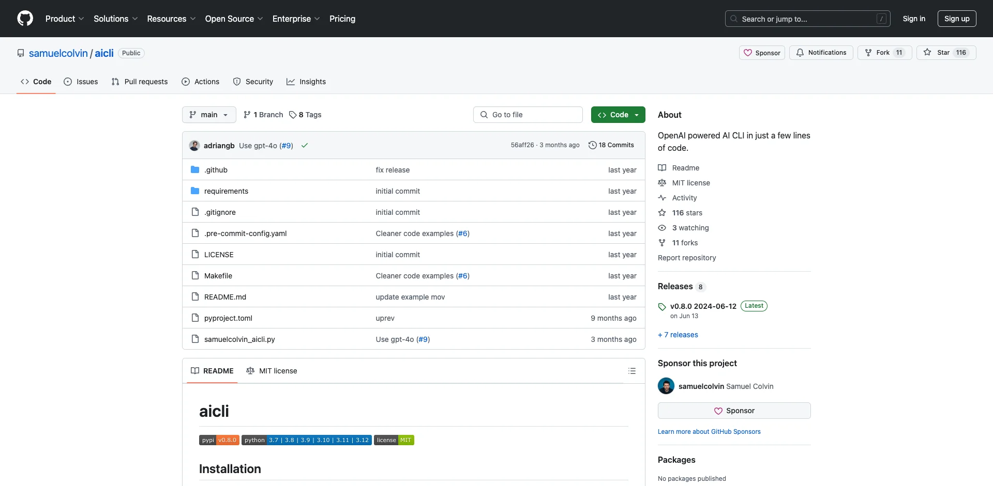
Task: Click the Notifications bell button
Action: pos(821,53)
